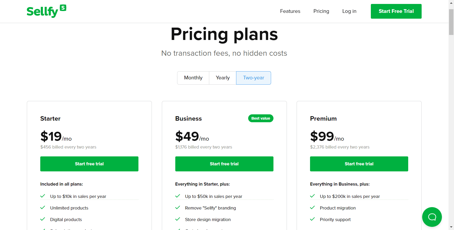The width and height of the screenshot is (454, 230).
Task: Open the live chat bubble
Action: coord(432,217)
